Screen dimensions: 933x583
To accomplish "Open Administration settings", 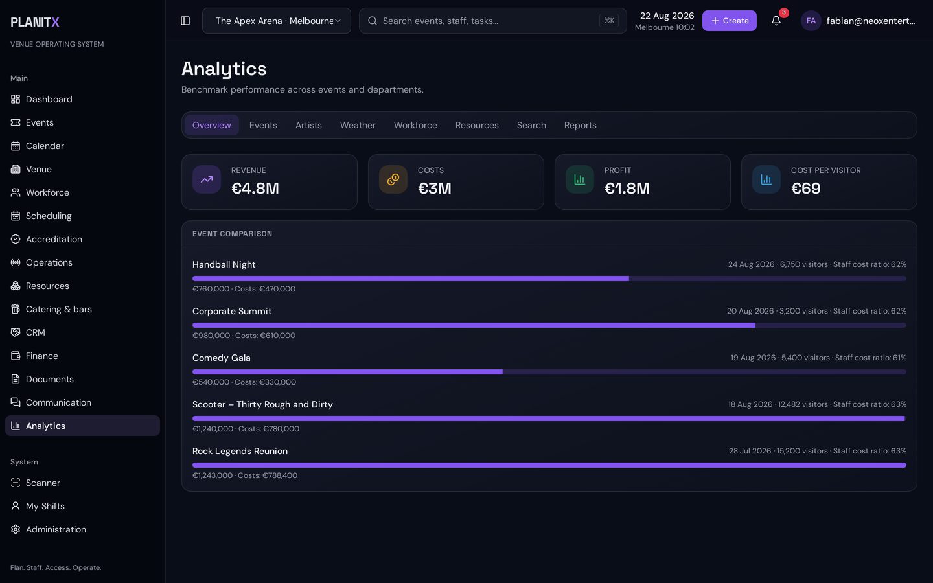I will [82, 529].
